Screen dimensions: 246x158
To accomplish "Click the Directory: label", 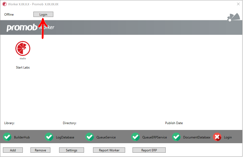I will click(70, 123).
